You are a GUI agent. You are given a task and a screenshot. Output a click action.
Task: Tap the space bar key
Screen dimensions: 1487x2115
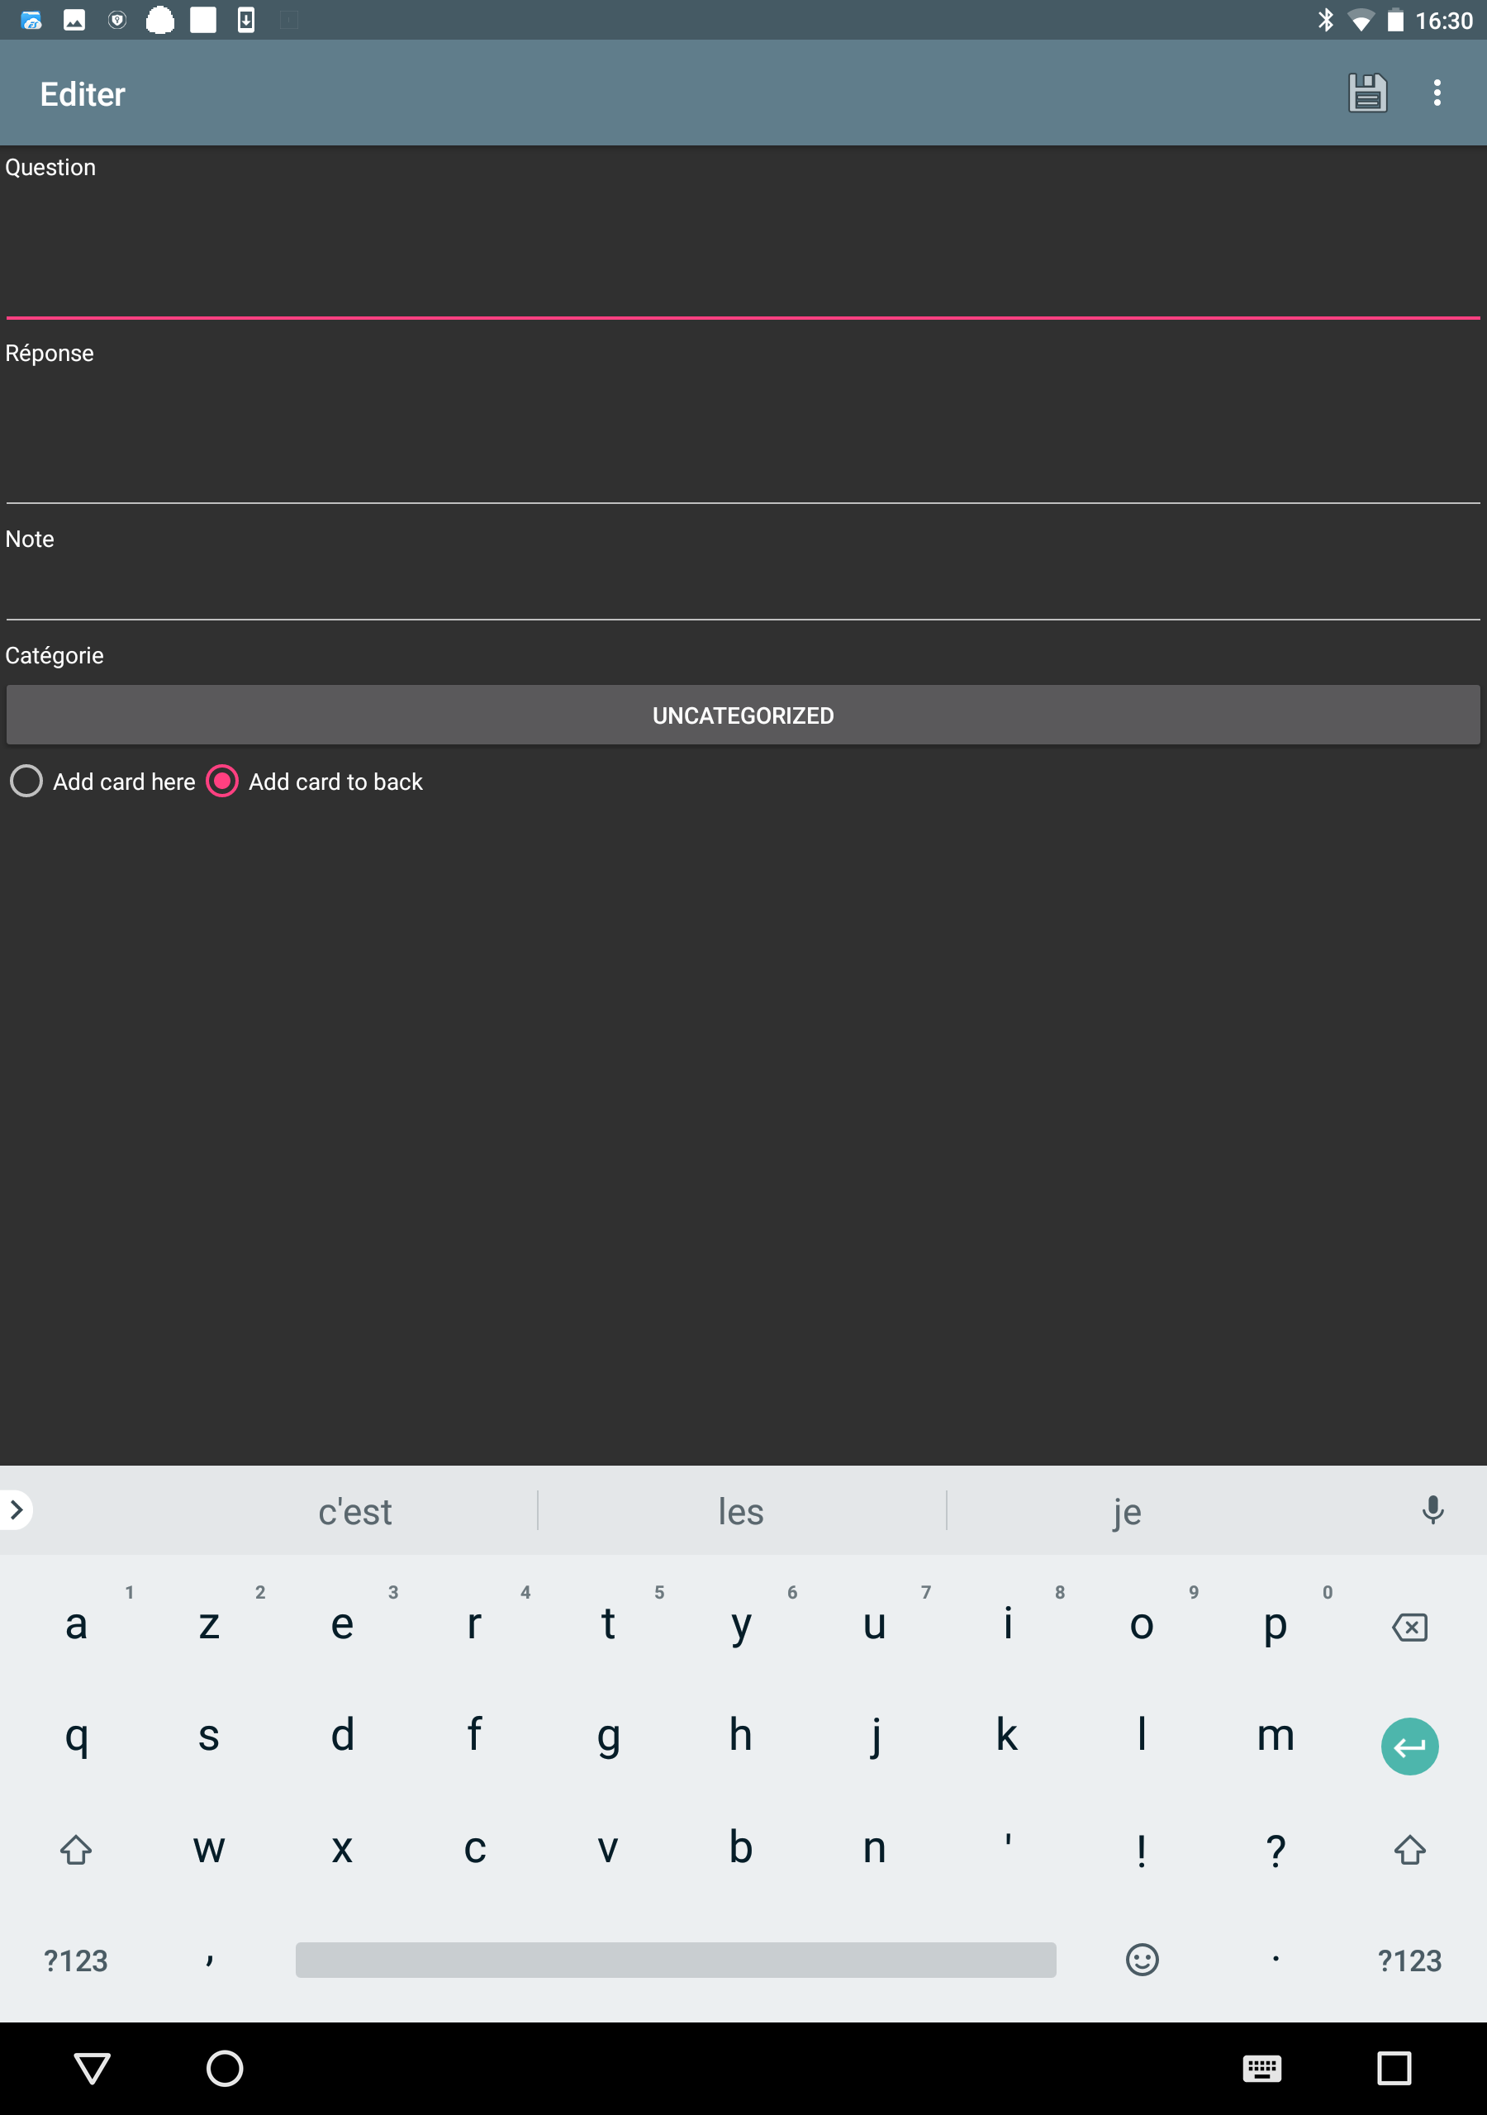coord(675,1960)
